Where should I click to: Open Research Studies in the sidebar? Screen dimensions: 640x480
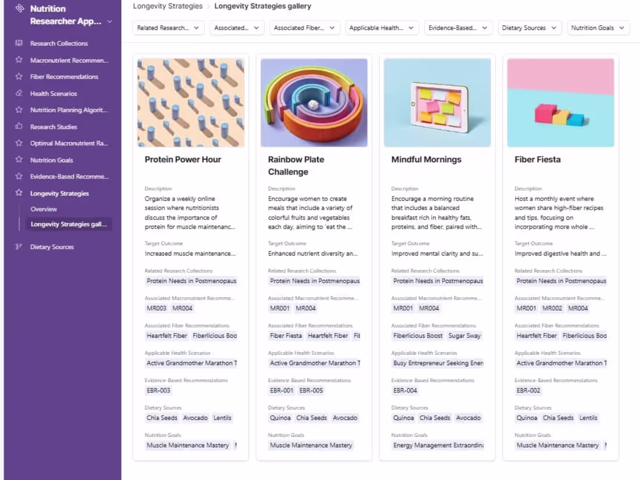54,127
